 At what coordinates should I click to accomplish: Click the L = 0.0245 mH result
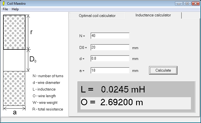113,89
